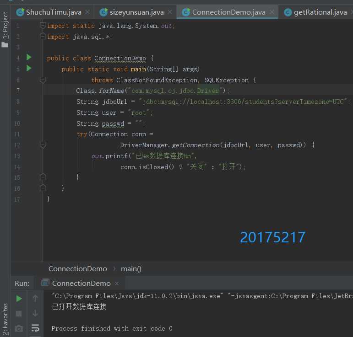The width and height of the screenshot is (353, 337).
Task: Click conn.isClosed() on line 14
Action: pos(147,167)
